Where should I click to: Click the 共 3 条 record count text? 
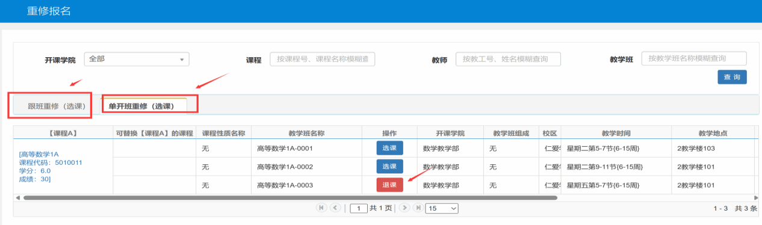point(745,208)
